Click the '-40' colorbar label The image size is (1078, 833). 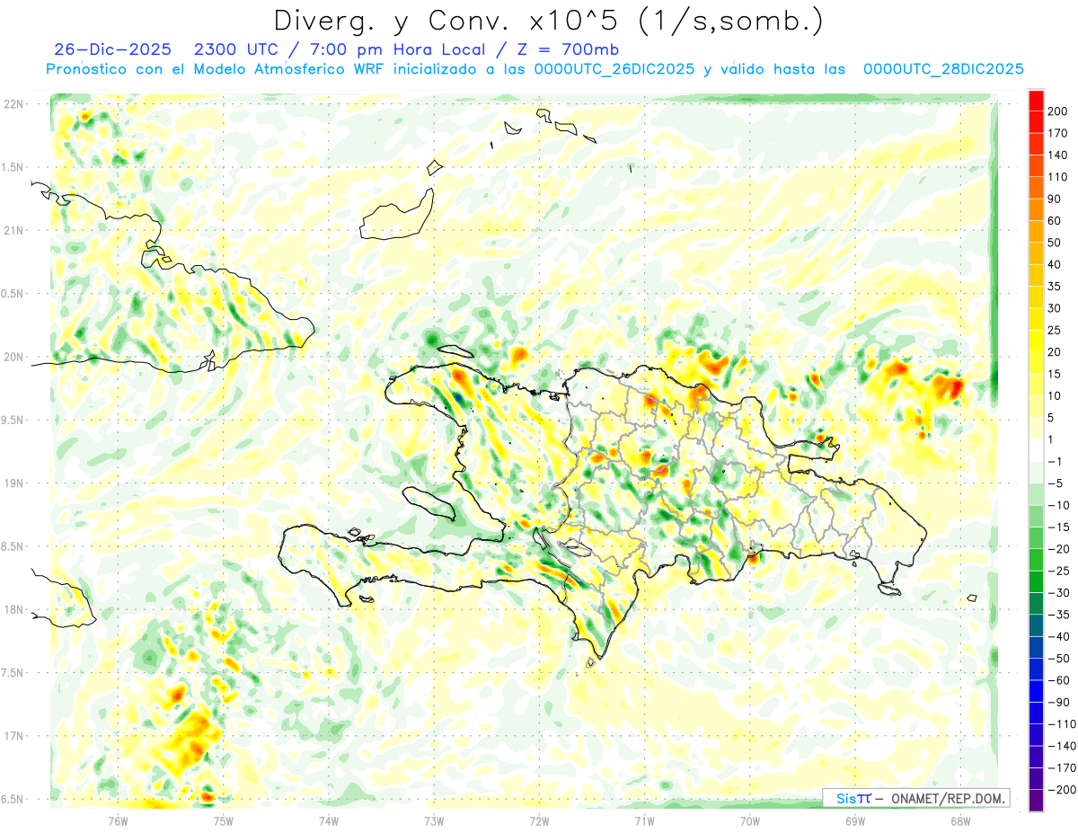coord(1058,636)
